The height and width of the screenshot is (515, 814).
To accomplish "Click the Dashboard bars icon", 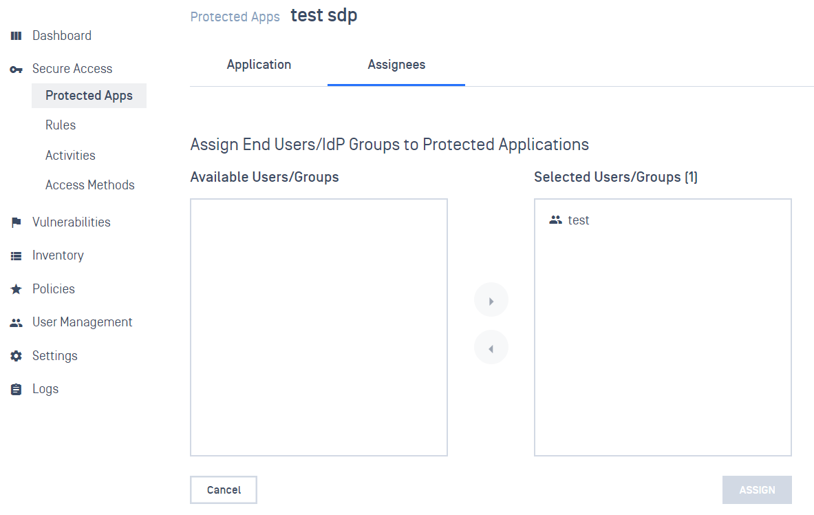I will point(17,36).
